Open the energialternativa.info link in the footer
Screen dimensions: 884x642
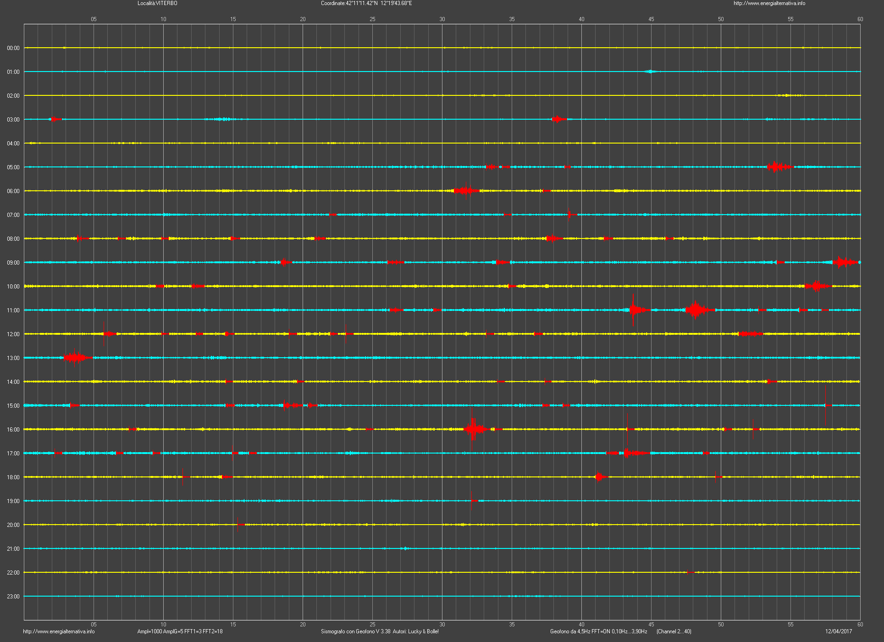click(59, 631)
